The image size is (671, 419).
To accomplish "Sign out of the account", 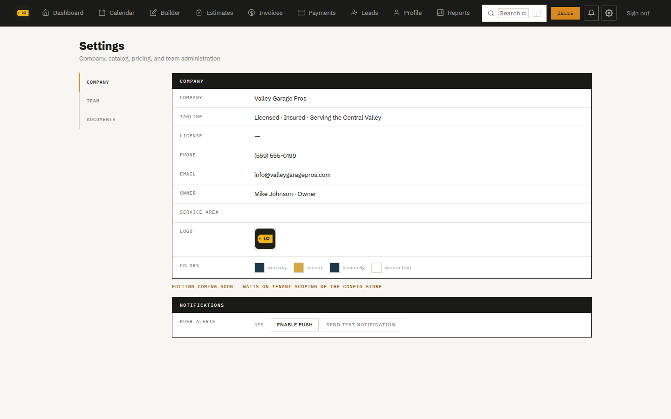I will (638, 13).
